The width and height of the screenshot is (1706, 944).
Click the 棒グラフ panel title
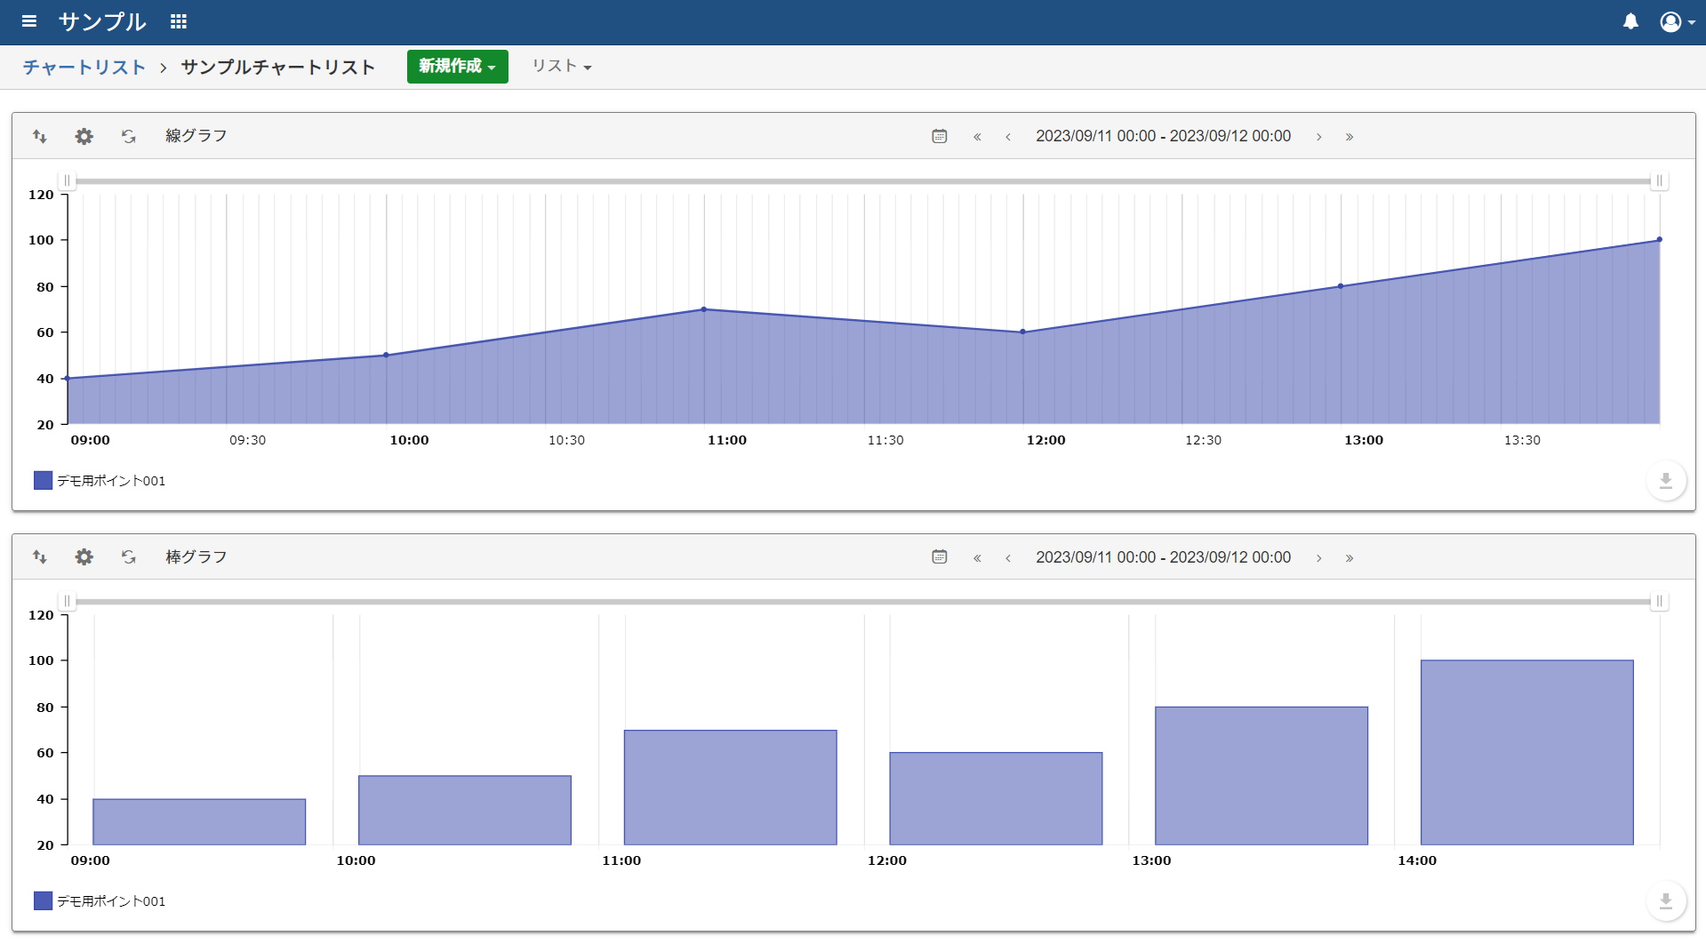tap(196, 556)
